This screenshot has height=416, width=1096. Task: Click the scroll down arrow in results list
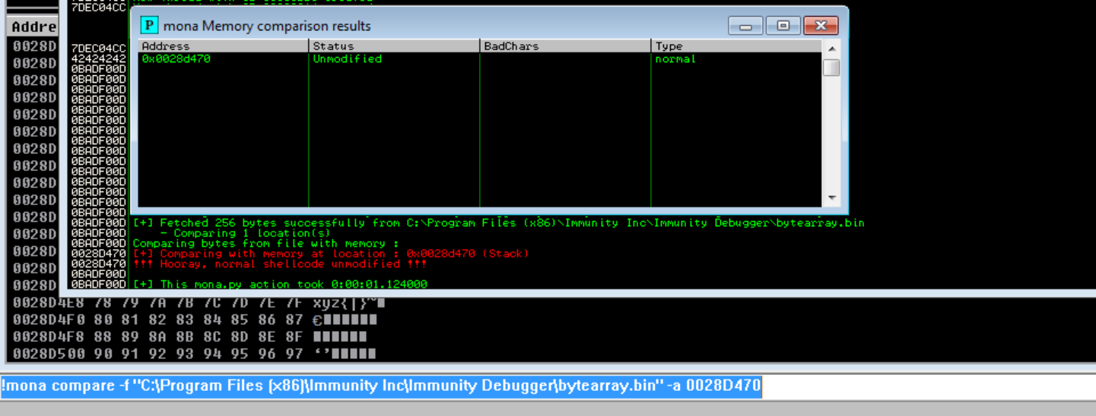point(831,197)
